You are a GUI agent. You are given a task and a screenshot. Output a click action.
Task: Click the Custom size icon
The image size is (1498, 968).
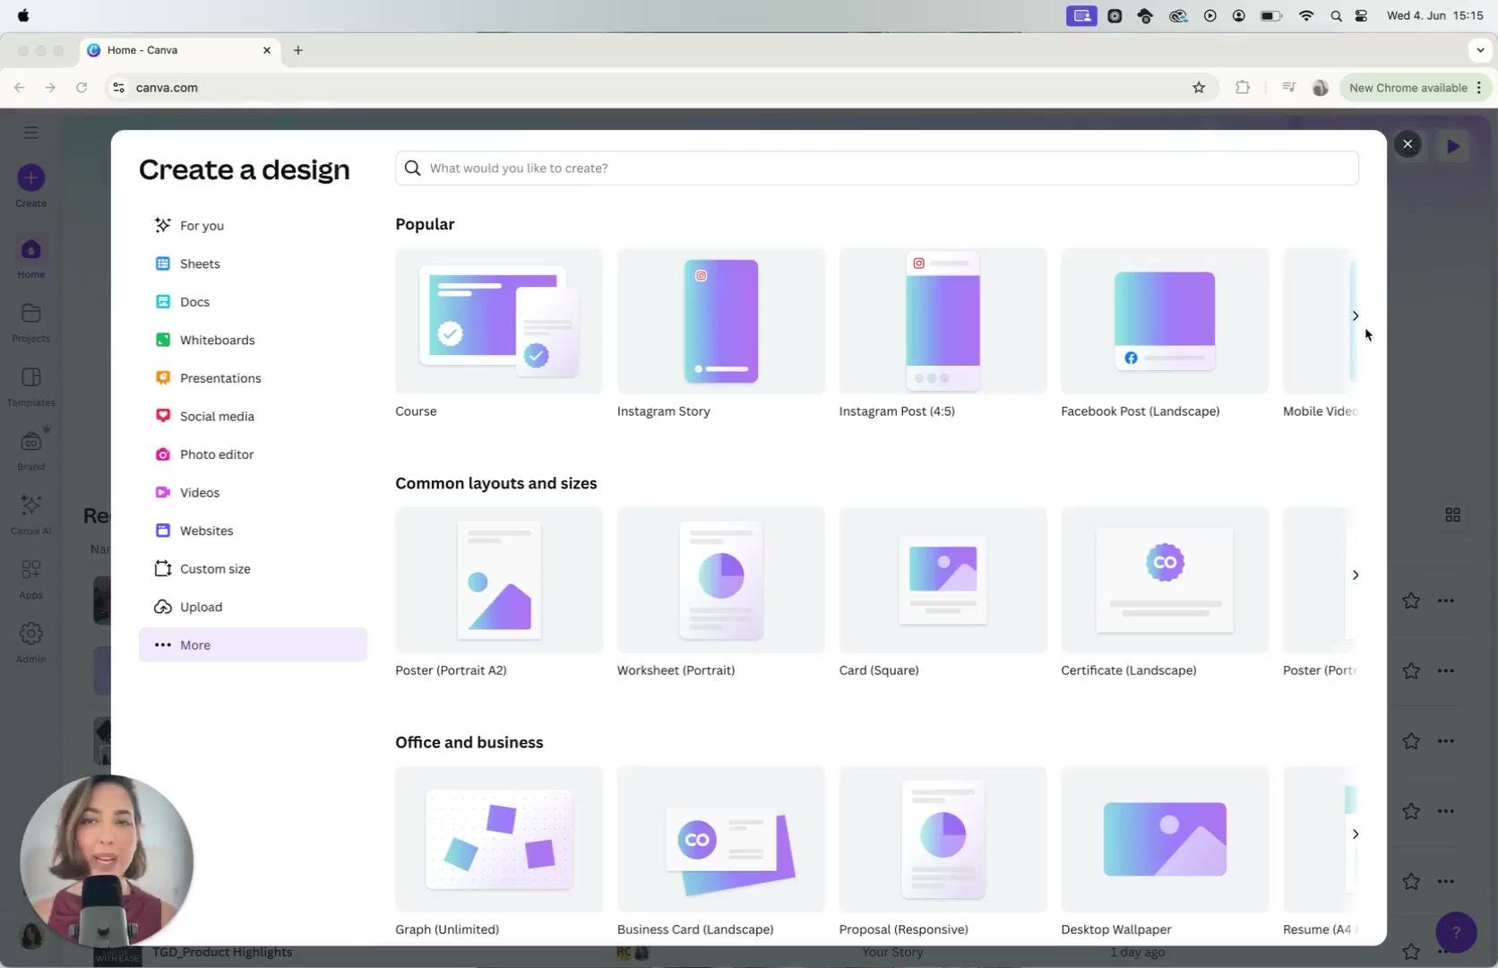point(162,568)
